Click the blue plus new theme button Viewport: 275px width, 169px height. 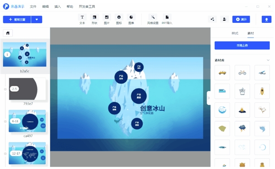17,19
